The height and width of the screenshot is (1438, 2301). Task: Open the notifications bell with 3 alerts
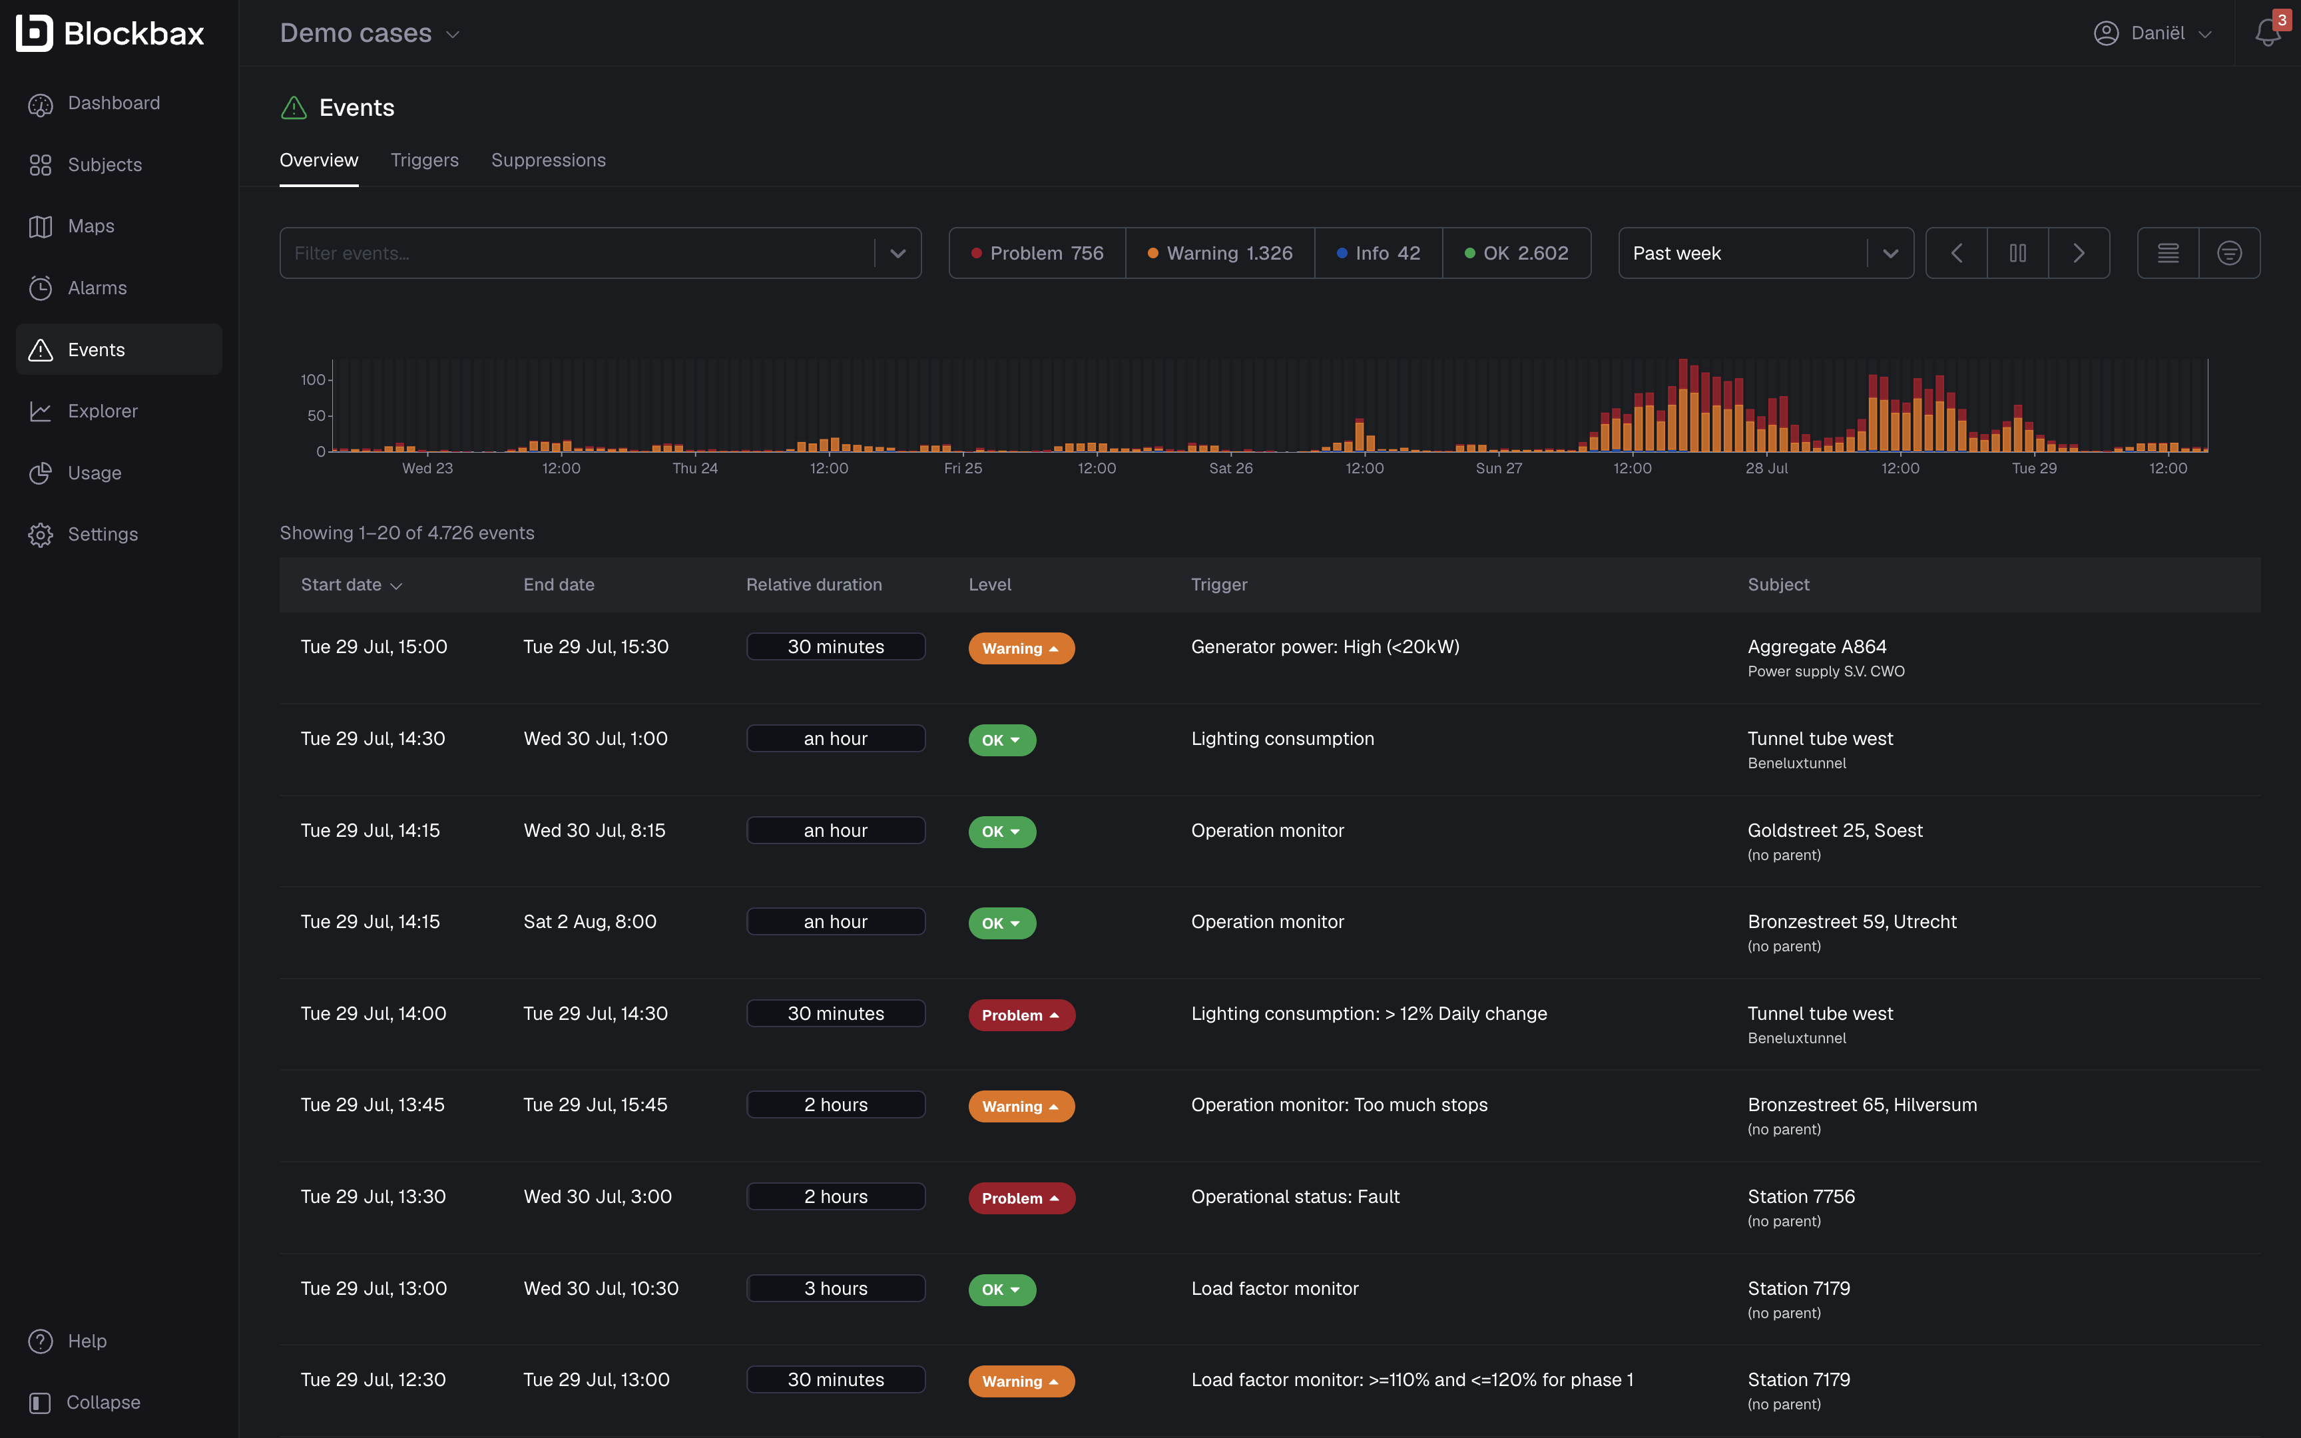coord(2268,33)
